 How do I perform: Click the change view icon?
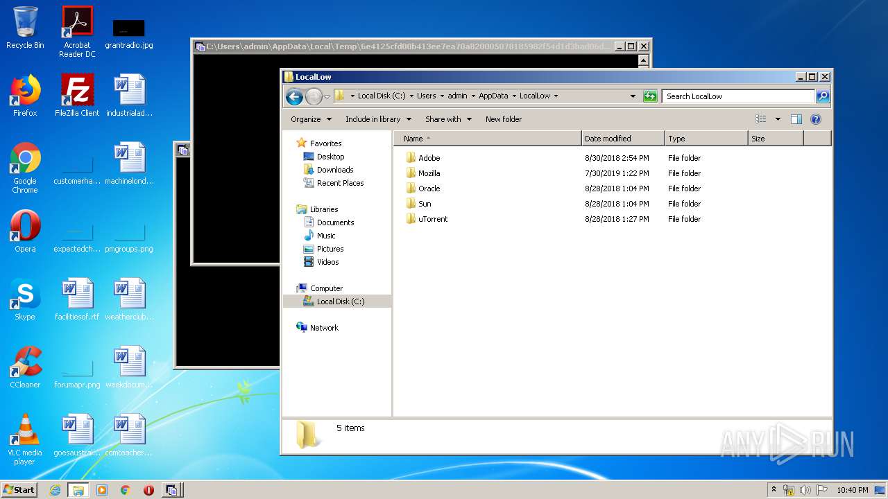761,119
